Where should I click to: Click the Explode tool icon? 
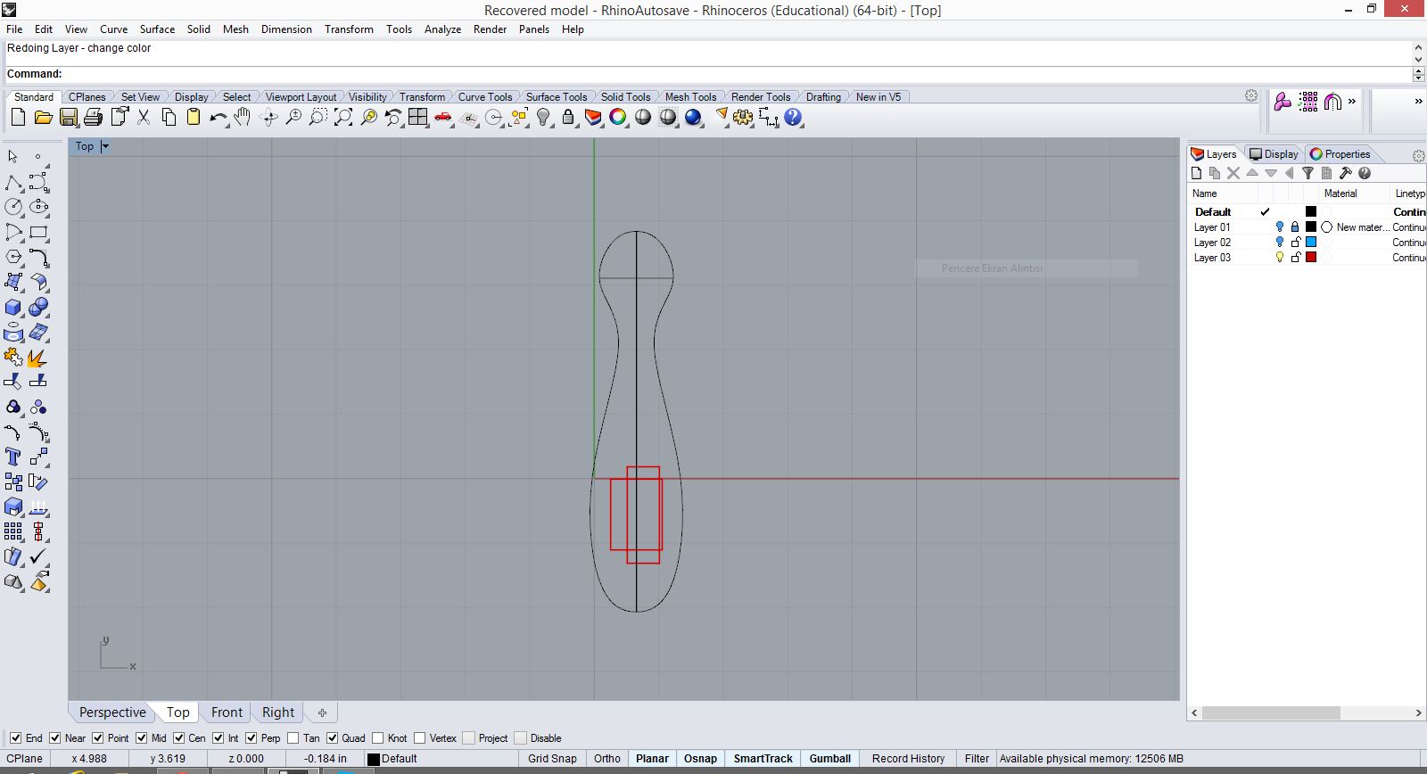tap(38, 358)
